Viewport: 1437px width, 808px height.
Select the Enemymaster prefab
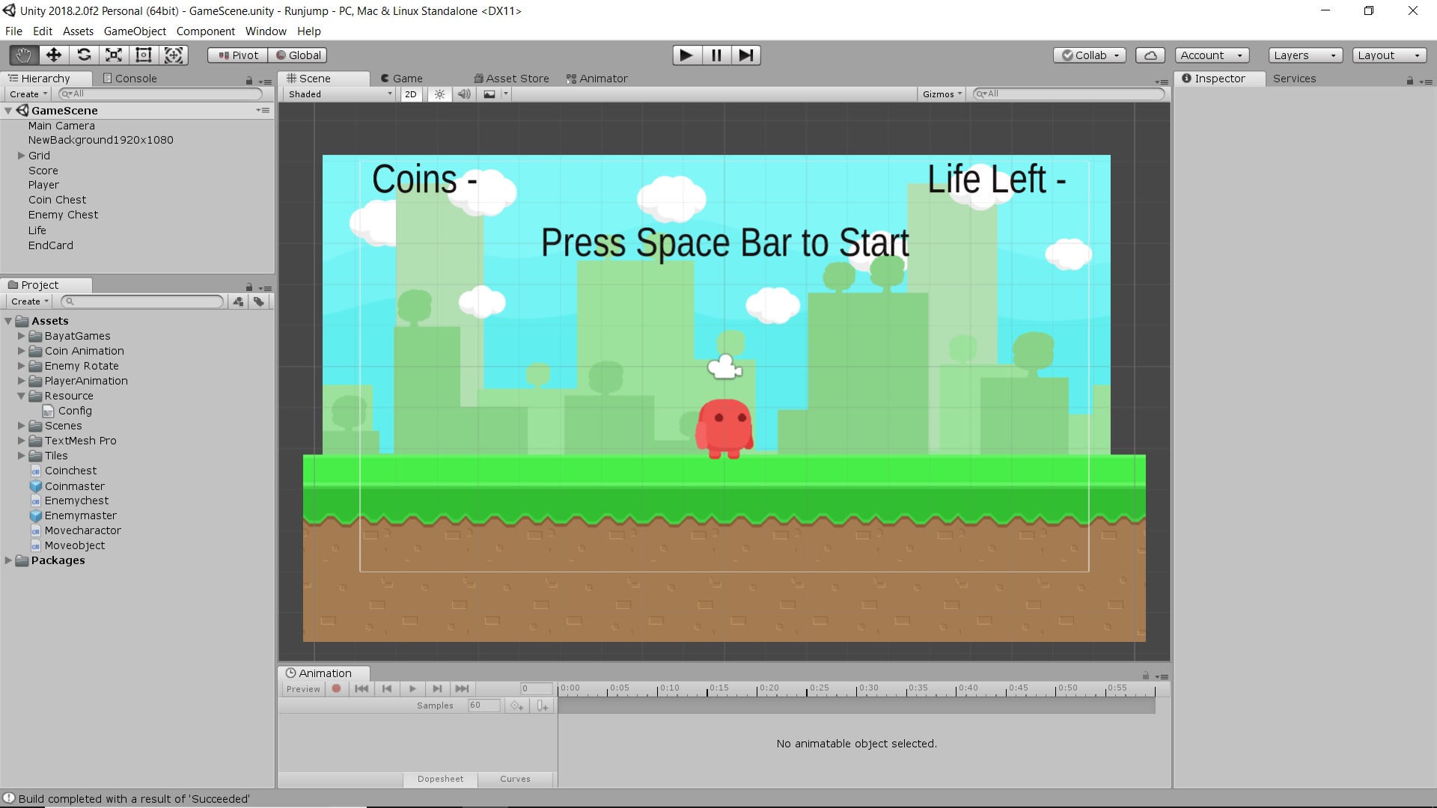tap(80, 515)
